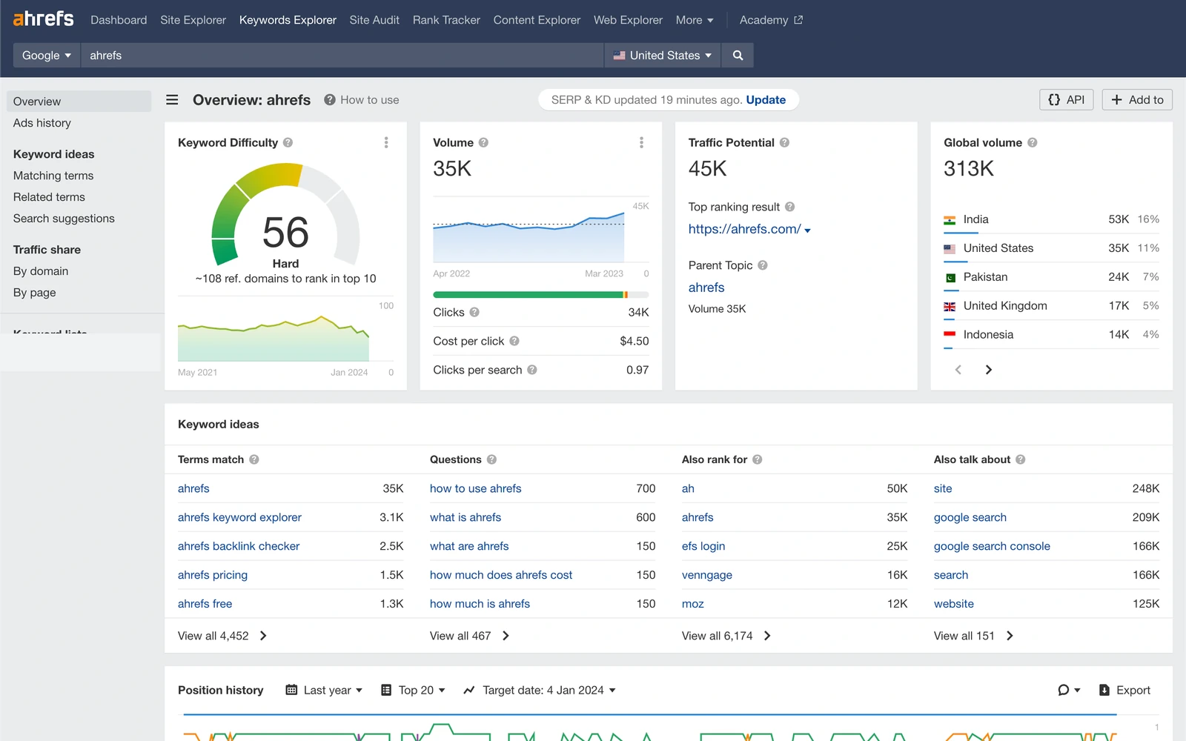Click help icon next to Clicks
This screenshot has height=741, width=1186.
tap(474, 312)
